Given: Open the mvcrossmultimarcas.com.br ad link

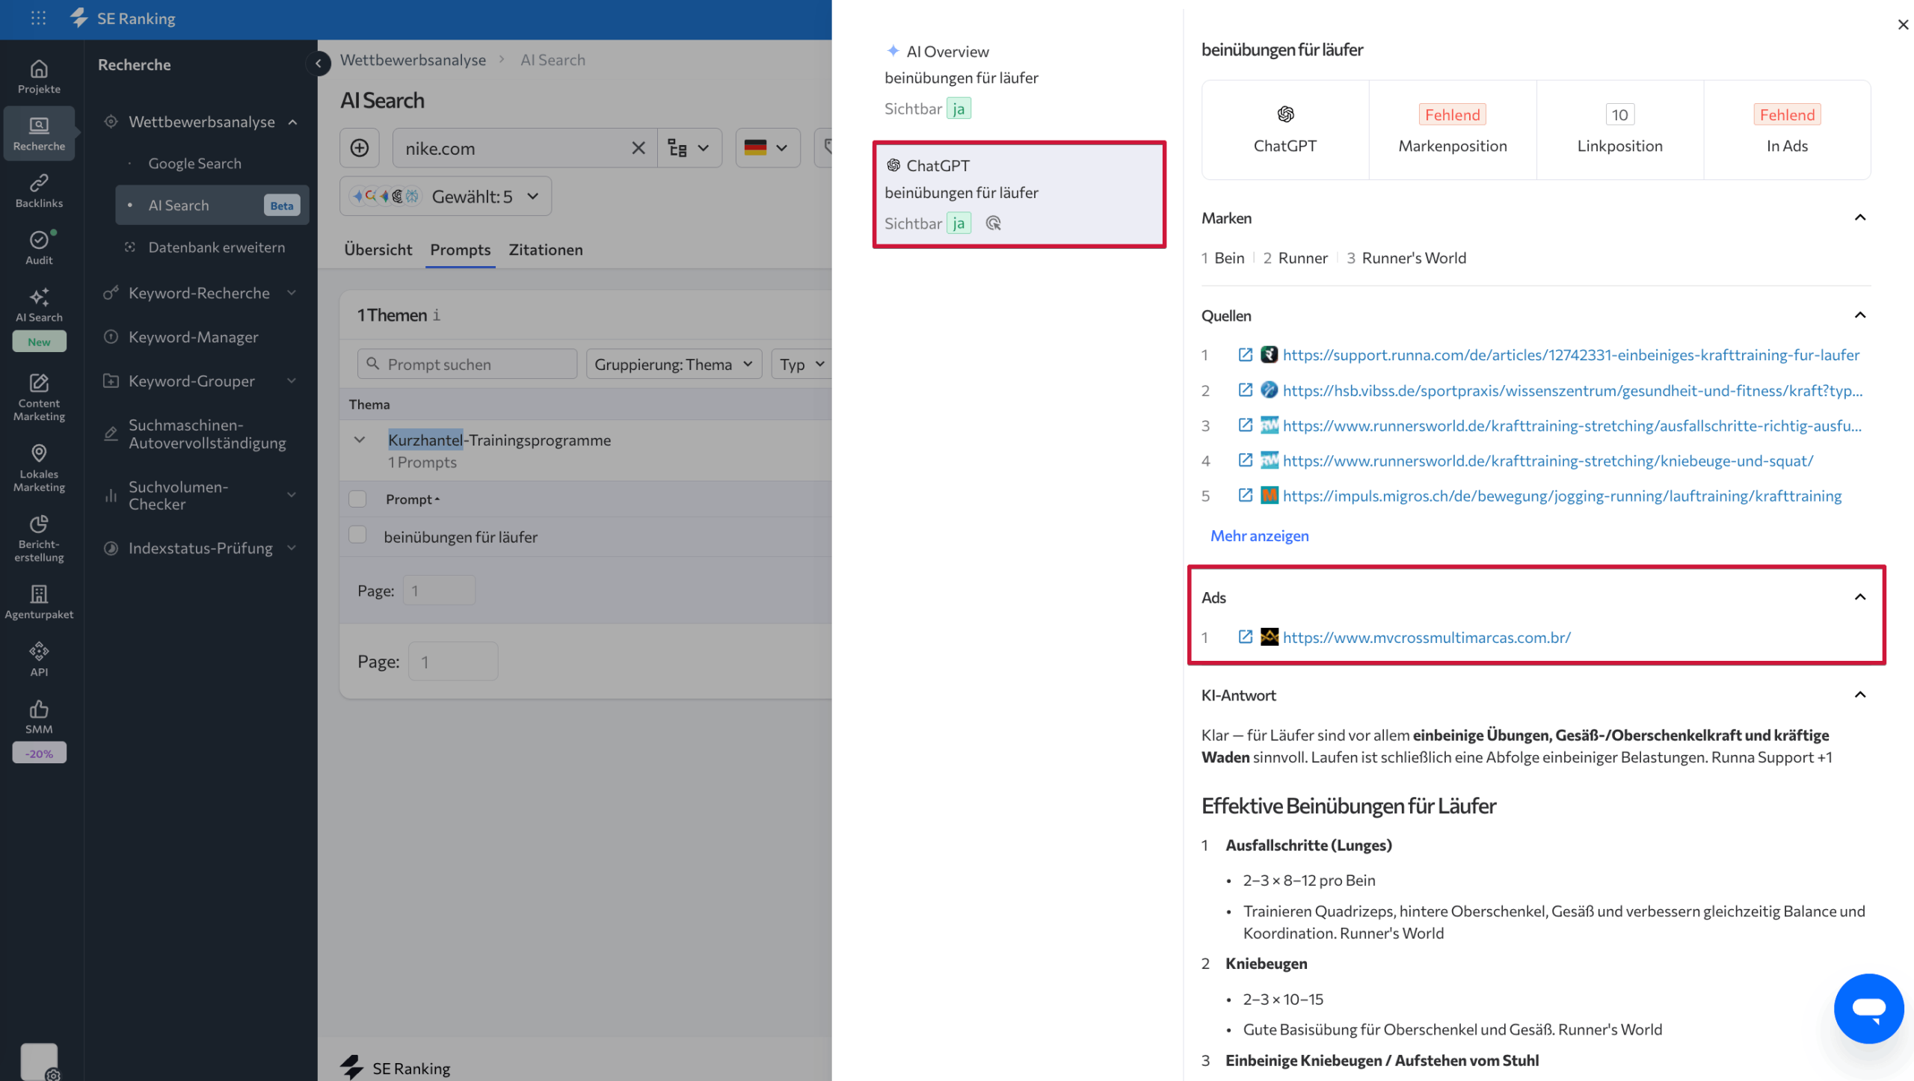Looking at the screenshot, I should [1427, 637].
